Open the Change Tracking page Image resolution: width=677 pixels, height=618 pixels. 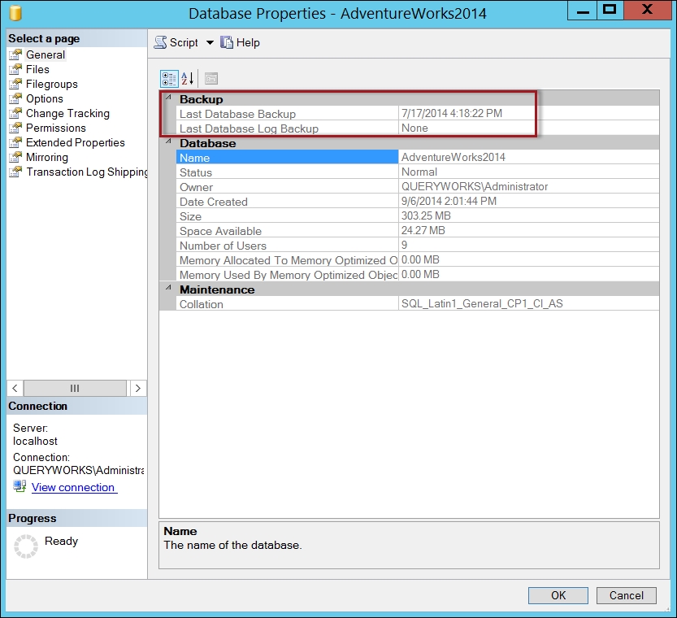(x=67, y=114)
